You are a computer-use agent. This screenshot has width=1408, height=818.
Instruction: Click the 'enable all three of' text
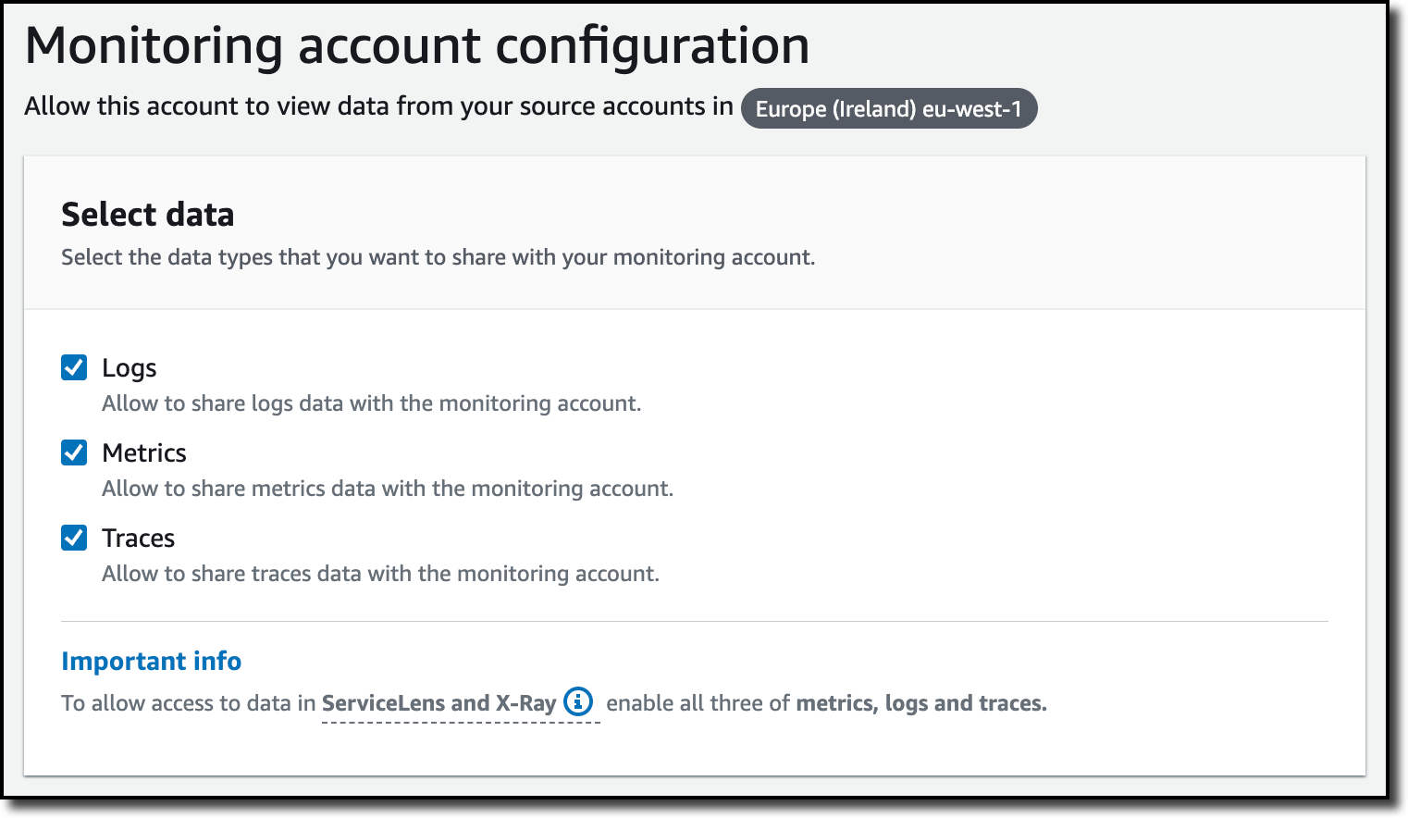698,703
